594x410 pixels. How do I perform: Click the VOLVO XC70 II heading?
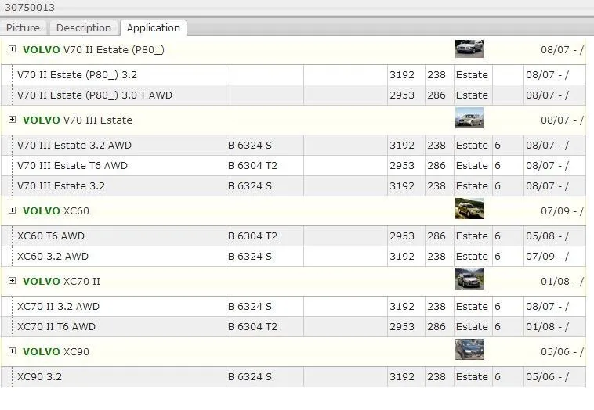[61, 282]
